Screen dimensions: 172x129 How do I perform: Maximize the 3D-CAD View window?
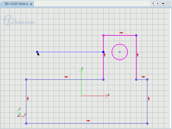tap(168, 3)
